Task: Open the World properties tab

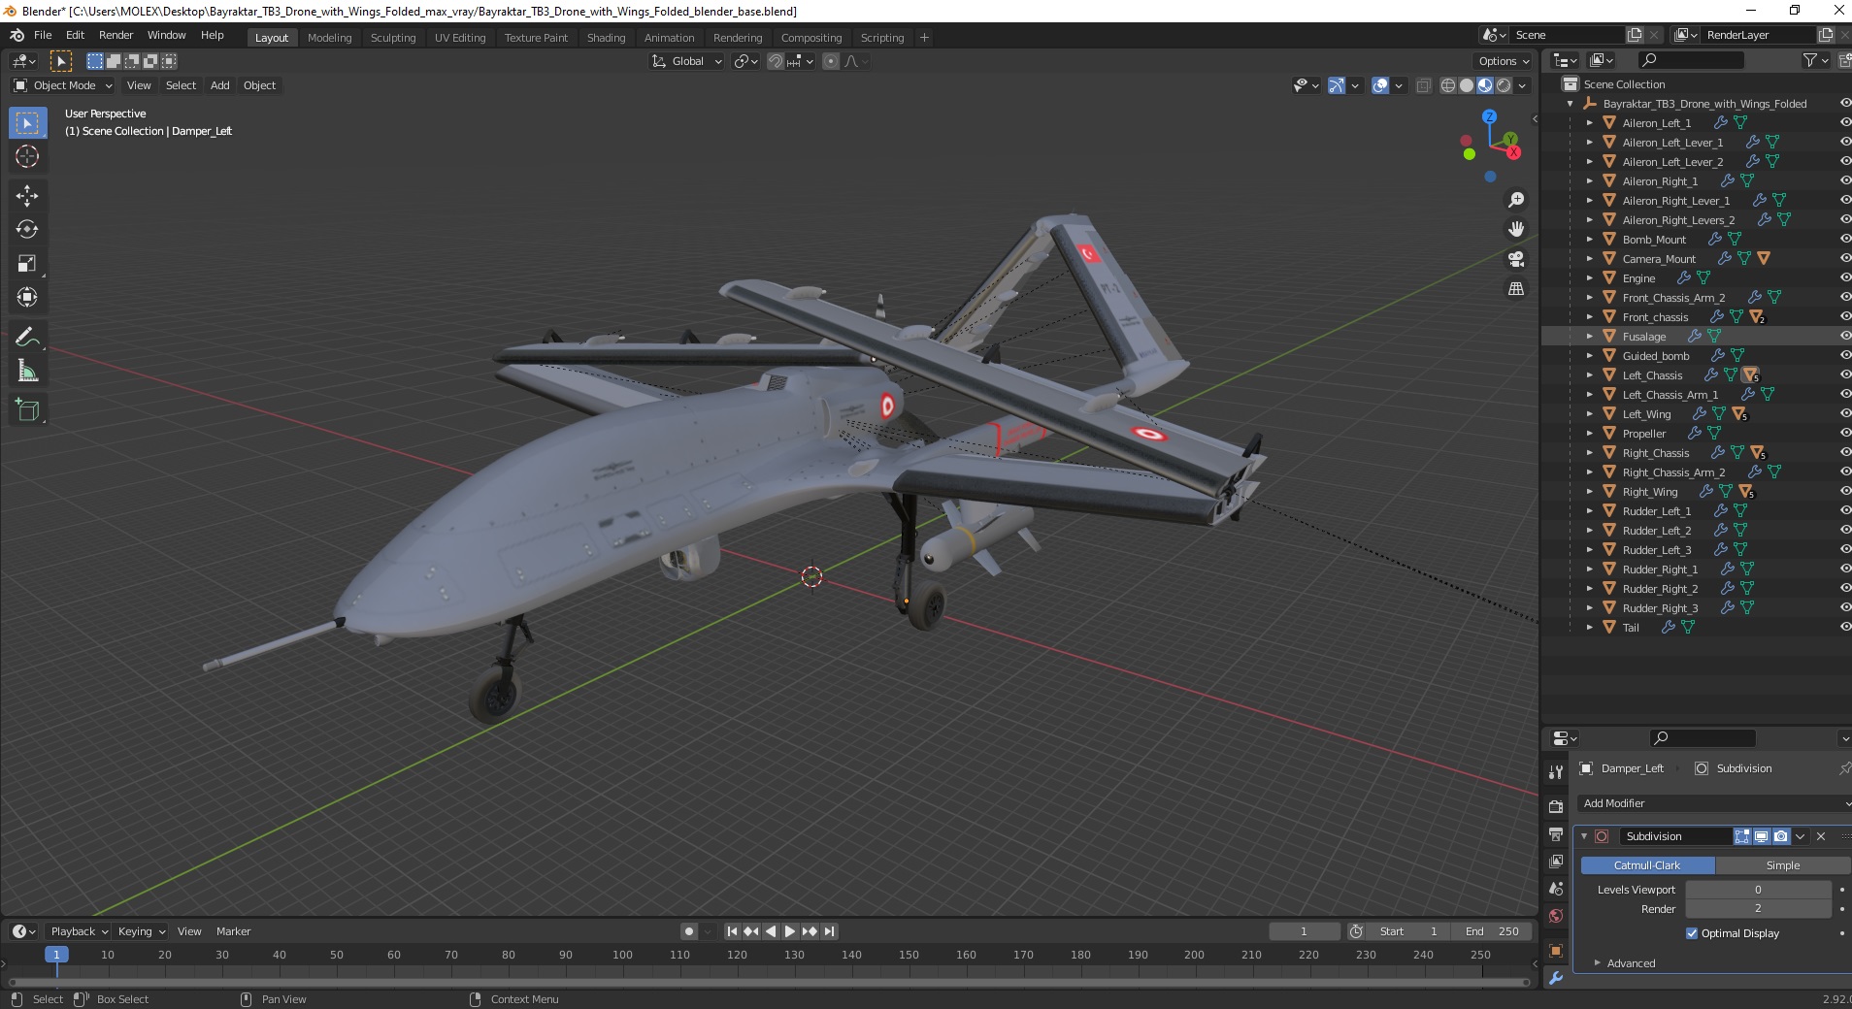Action: point(1556,916)
